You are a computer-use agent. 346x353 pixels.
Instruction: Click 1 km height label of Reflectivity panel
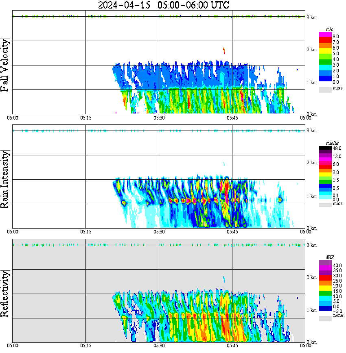312,310
